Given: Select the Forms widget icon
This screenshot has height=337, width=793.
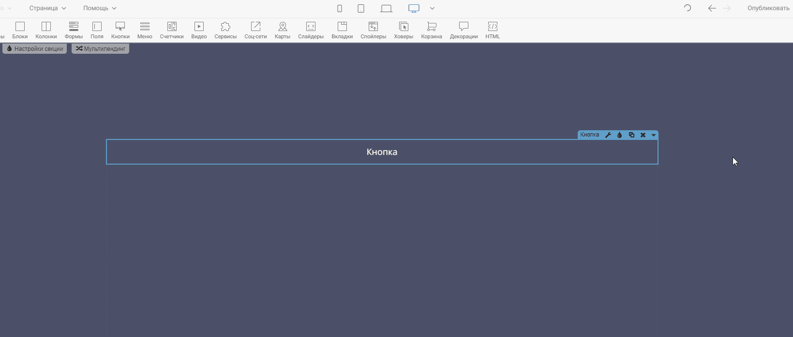Looking at the screenshot, I should pos(74,30).
